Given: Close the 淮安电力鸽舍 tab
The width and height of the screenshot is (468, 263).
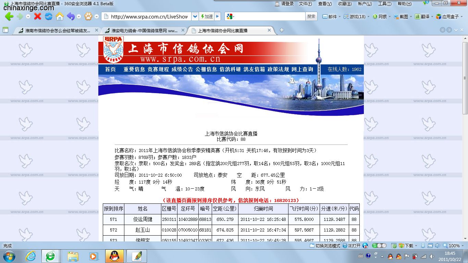Looking at the screenshot, I should tap(183, 30).
